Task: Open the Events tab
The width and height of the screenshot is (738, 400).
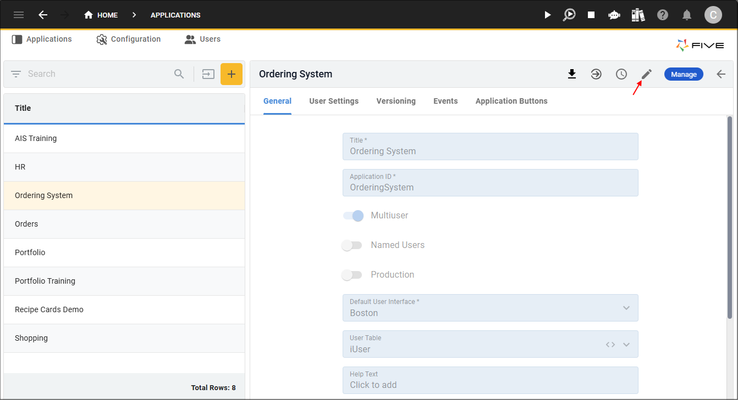Action: coord(445,101)
